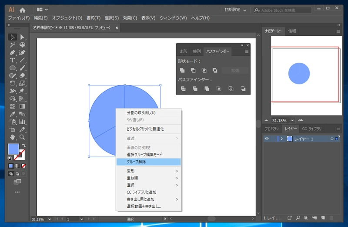Choose グループ解除 from context menu
The image size is (348, 227).
click(x=148, y=162)
